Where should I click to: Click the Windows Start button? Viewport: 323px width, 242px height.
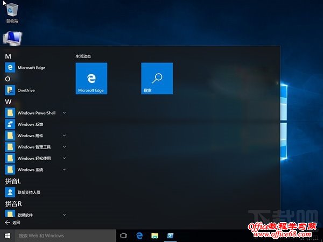8,236
